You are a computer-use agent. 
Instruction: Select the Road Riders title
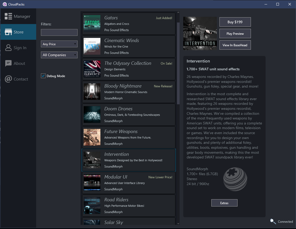(x=116, y=200)
